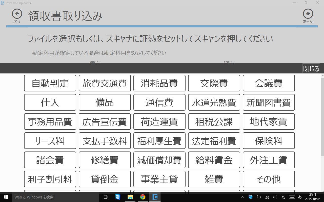324x202 pixels.
Task: Select the 減価償却費 category button
Action: tap(159, 160)
